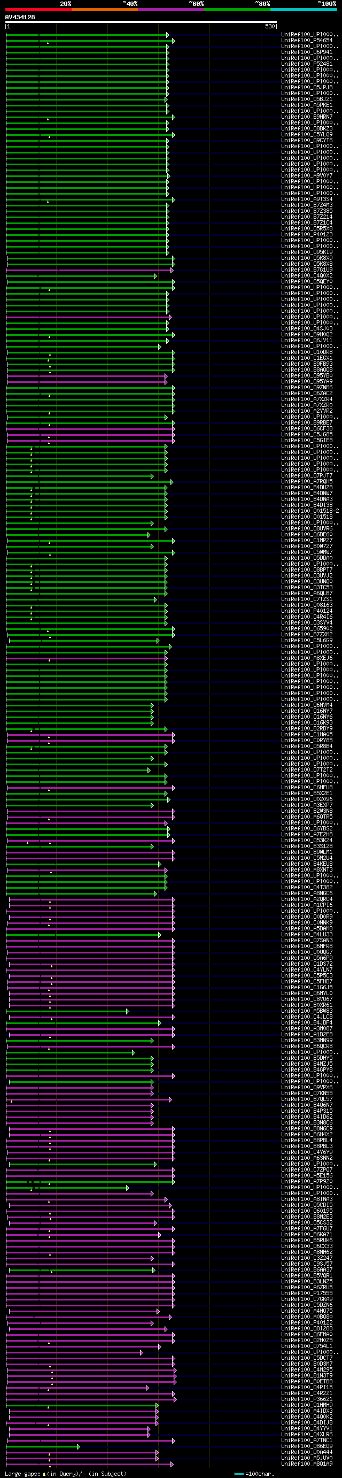
Task: Click the 530 query length label
Action: tap(270, 26)
